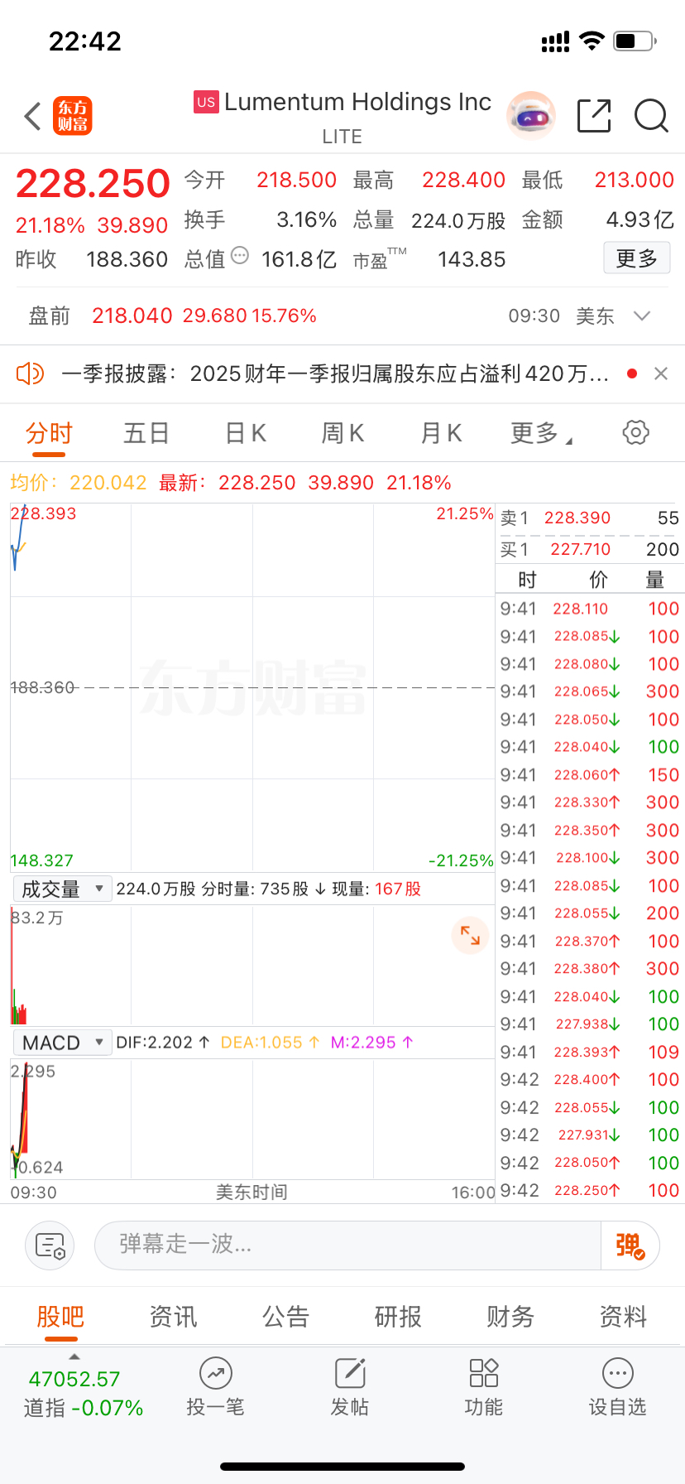This screenshot has width=685, height=1484.
Task: Switch to the 月K tab
Action: [x=441, y=433]
